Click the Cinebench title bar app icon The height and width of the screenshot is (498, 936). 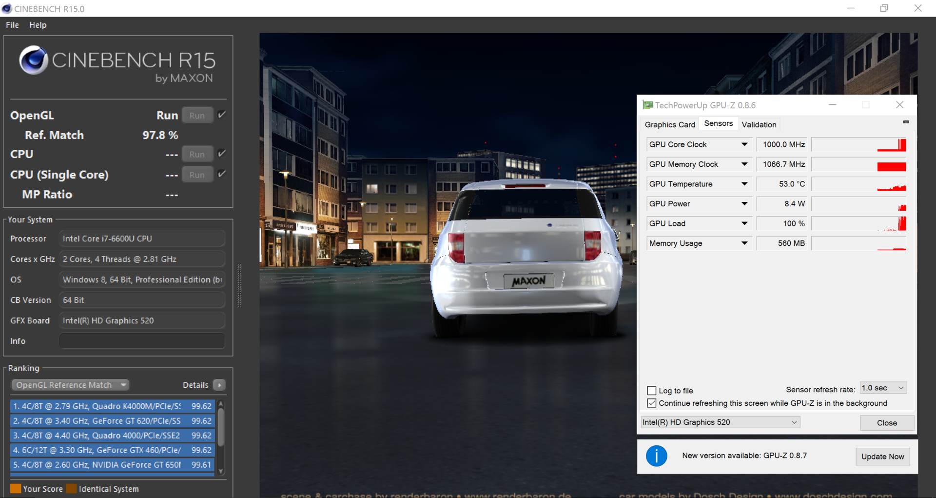click(x=7, y=9)
